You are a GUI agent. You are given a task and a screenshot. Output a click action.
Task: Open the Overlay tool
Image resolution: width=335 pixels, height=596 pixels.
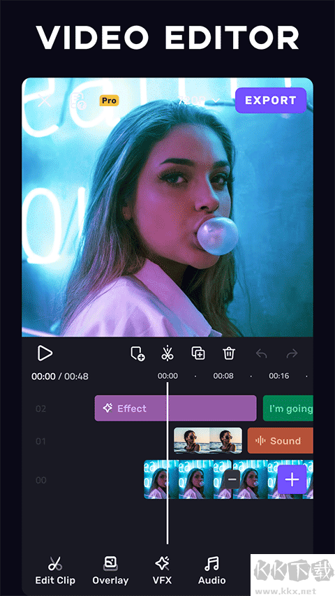(x=110, y=571)
